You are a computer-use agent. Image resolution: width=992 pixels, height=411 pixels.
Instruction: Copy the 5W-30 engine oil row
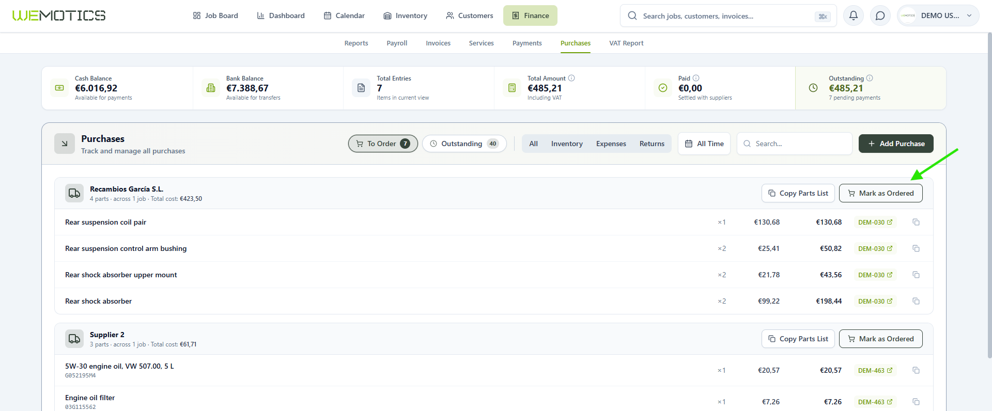[x=916, y=370]
